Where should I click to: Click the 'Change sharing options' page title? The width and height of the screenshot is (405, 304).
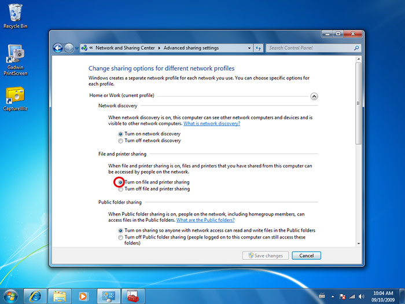click(x=161, y=68)
